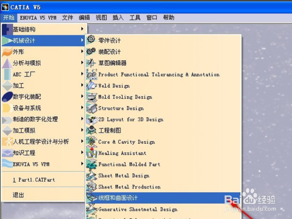
Task: Open the ENOVIA V5 VPM menu bar item
Action: (x=38, y=18)
